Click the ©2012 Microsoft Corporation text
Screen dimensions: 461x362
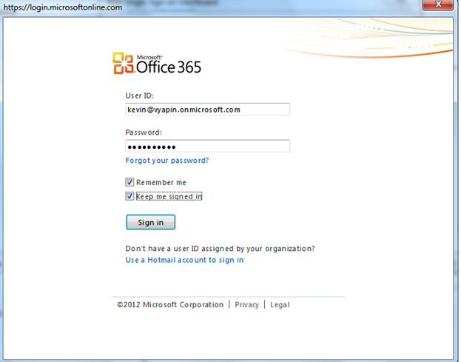click(170, 305)
